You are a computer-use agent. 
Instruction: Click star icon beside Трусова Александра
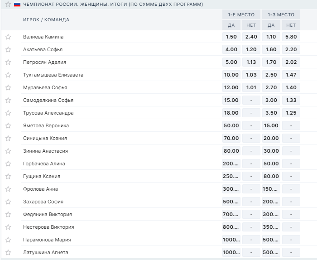(8, 113)
